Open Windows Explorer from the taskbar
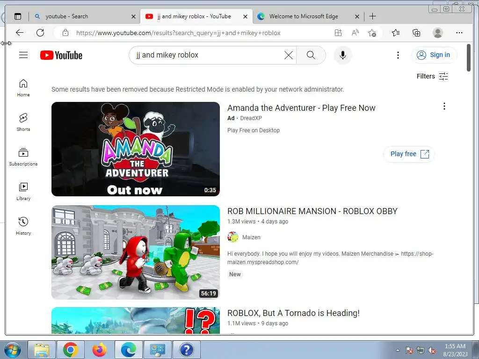This screenshot has width=479, height=359. pos(42,350)
